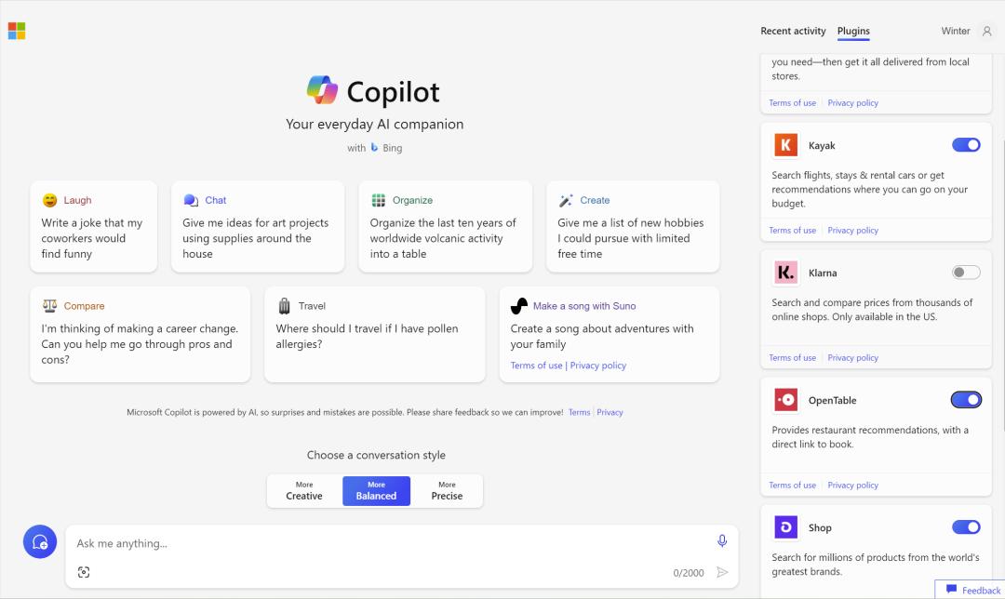
Task: Open the Feedback button
Action: (x=973, y=590)
